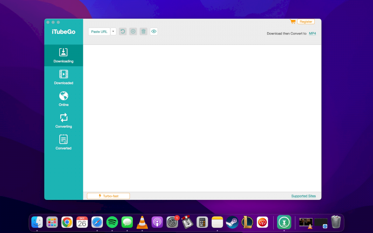The height and width of the screenshot is (233, 373).
Task: Open the Converted files list
Action: pyautogui.click(x=63, y=142)
